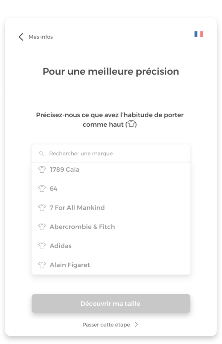Go back to Mes infos
Viewport: 222px width, 344px height.
[41, 37]
